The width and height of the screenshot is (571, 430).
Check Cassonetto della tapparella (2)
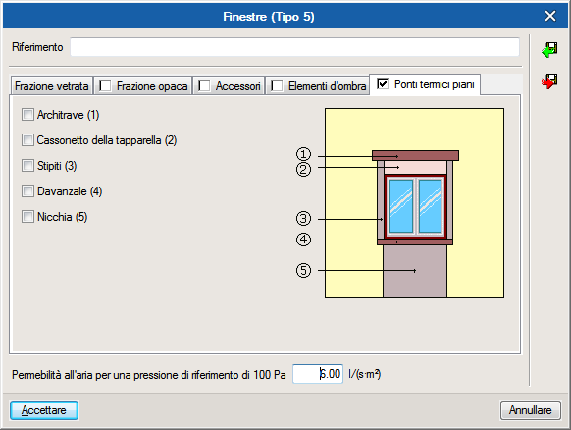(27, 140)
